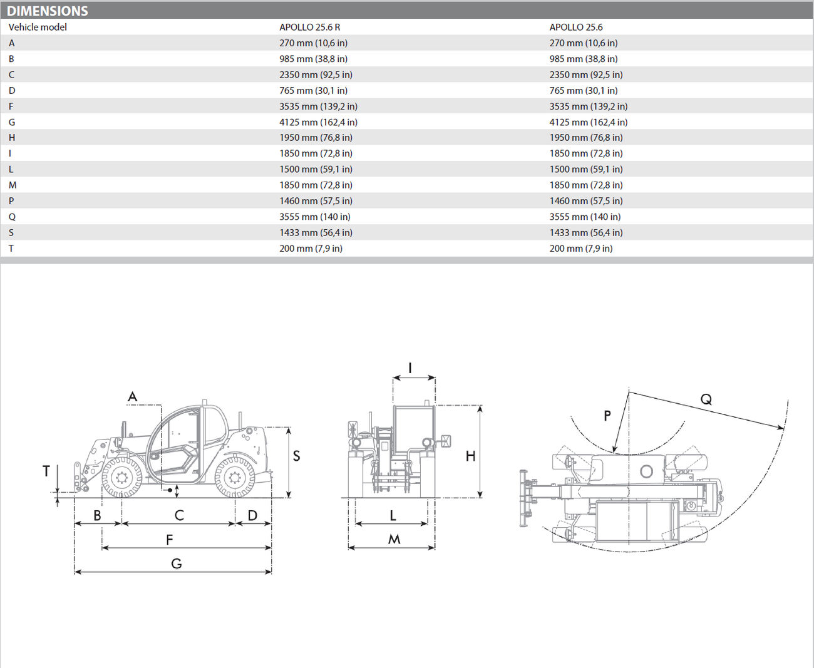This screenshot has height=668, width=814.
Task: Select row label G in the table
Action: [x=11, y=122]
